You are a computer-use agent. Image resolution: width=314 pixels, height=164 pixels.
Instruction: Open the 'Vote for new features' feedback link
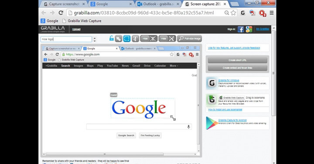[x=234, y=48]
